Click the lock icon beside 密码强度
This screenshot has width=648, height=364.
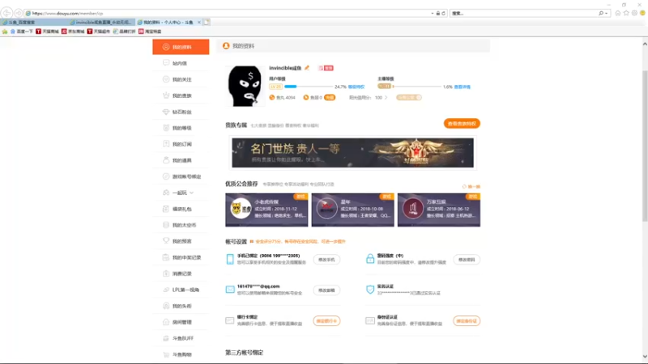(x=370, y=259)
